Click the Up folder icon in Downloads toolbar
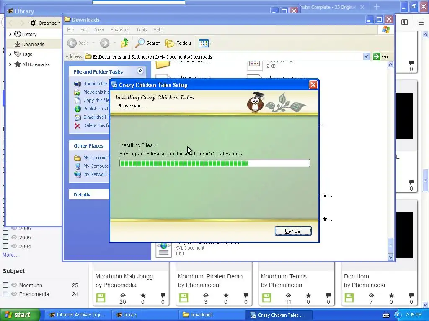Screen dimensions: 429x321 point(125,43)
